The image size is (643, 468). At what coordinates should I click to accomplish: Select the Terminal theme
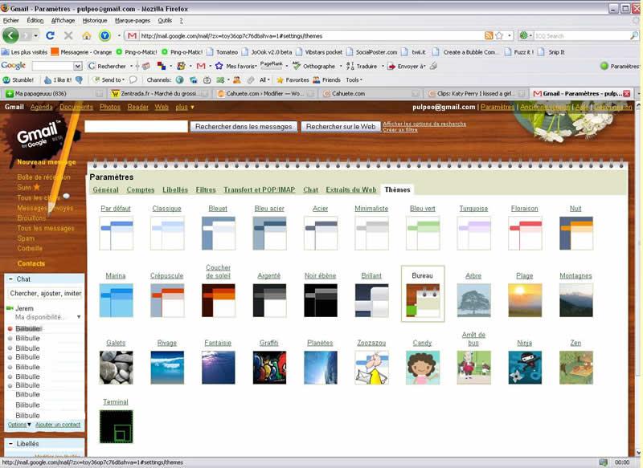pyautogui.click(x=116, y=425)
